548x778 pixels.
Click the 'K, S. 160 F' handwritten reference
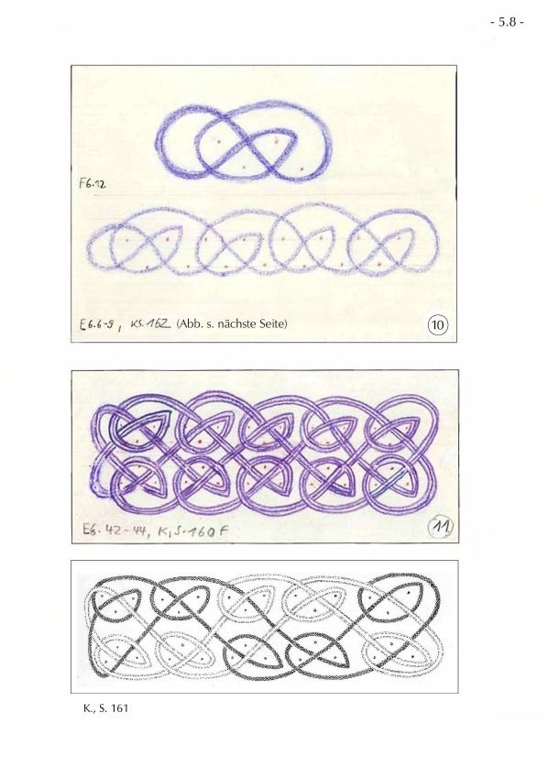(x=193, y=531)
